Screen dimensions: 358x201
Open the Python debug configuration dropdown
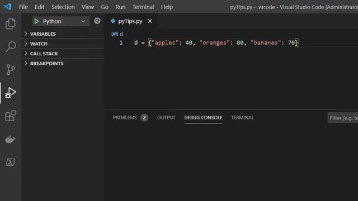(61, 21)
